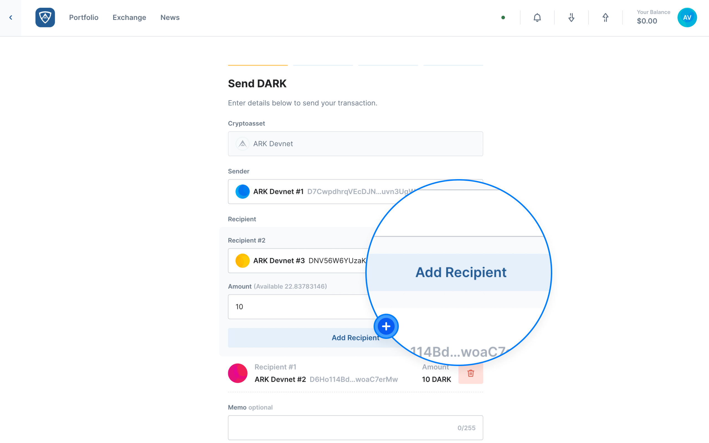The width and height of the screenshot is (709, 443).
Task: Click the Memo input field
Action: [355, 427]
